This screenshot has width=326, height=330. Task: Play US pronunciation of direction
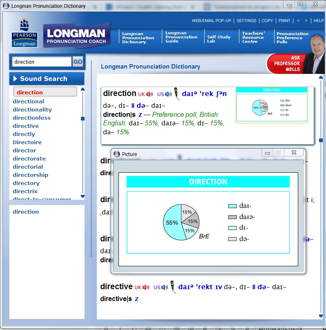[x=168, y=94]
